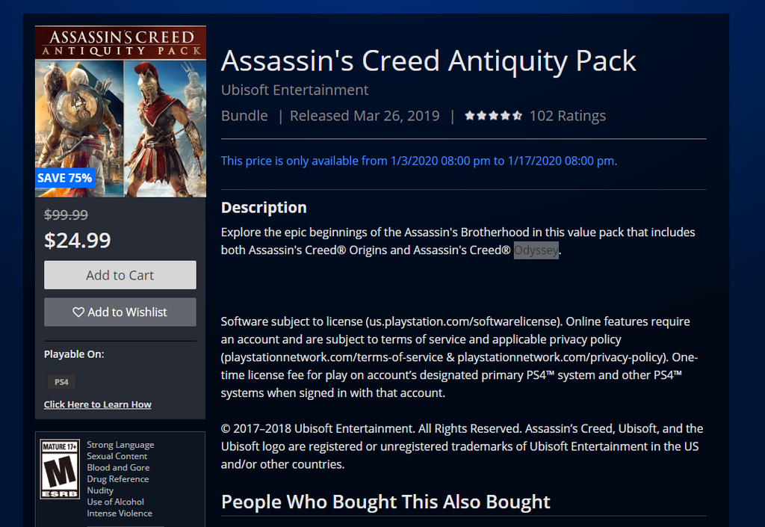The width and height of the screenshot is (765, 527).
Task: Click the crossed-out original price $99.99
Action: pyautogui.click(x=66, y=215)
